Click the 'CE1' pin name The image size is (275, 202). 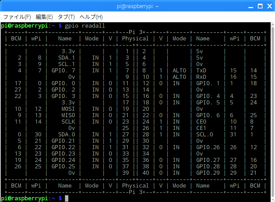[201, 128]
